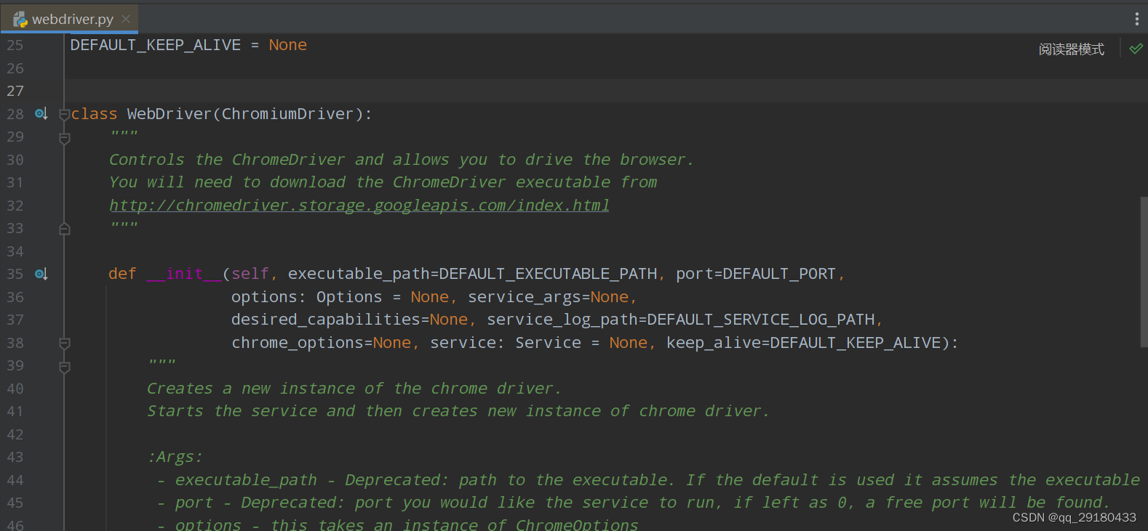This screenshot has width=1148, height=531.
Task: Click line number 40 in the gutter
Action: coord(15,389)
